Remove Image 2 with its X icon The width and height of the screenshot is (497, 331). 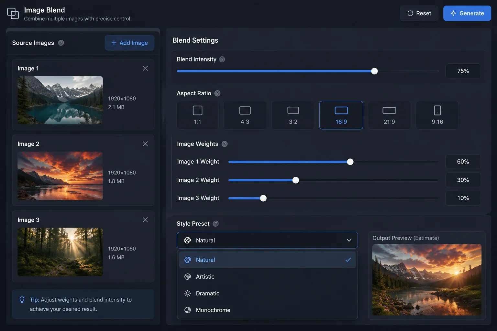click(145, 144)
